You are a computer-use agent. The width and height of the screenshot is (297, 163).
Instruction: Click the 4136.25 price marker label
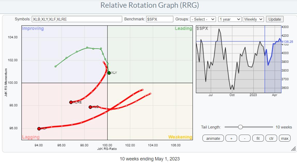point(287,42)
